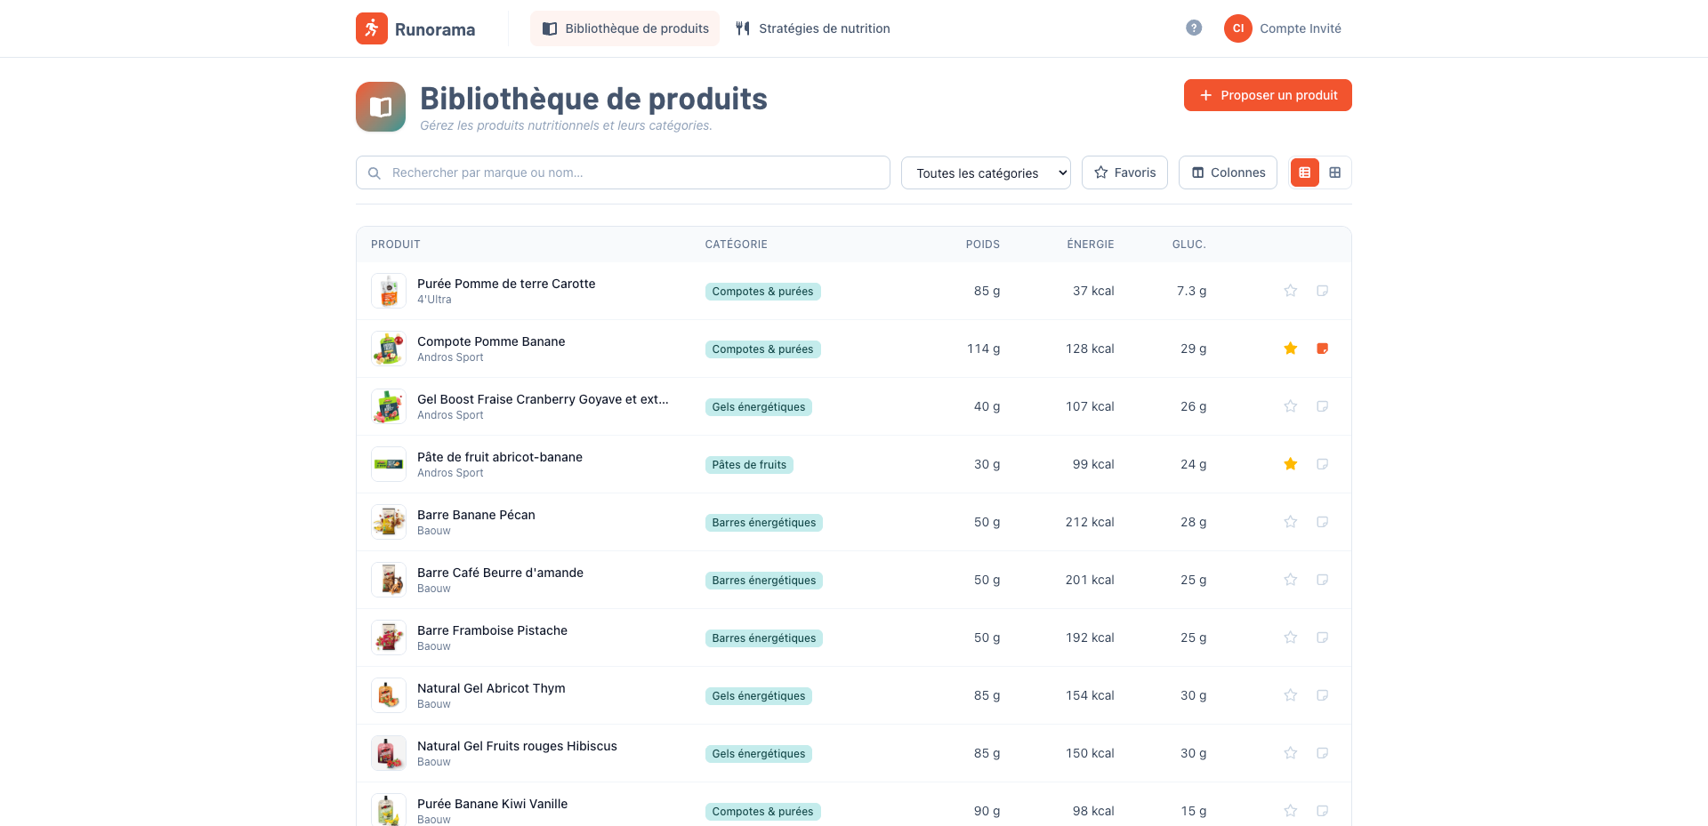1708x826 pixels.
Task: Click the Runorama brand name link
Action: (x=435, y=29)
